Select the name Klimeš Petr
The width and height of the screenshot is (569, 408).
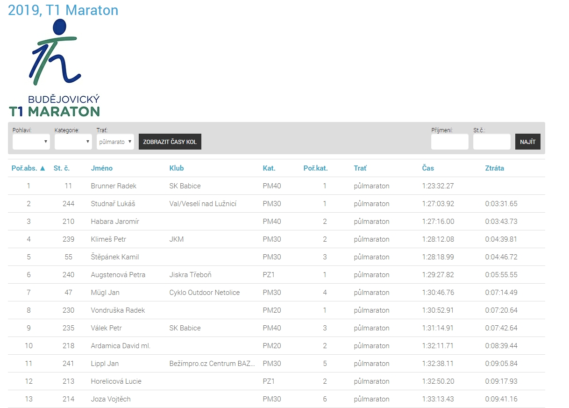[108, 239]
